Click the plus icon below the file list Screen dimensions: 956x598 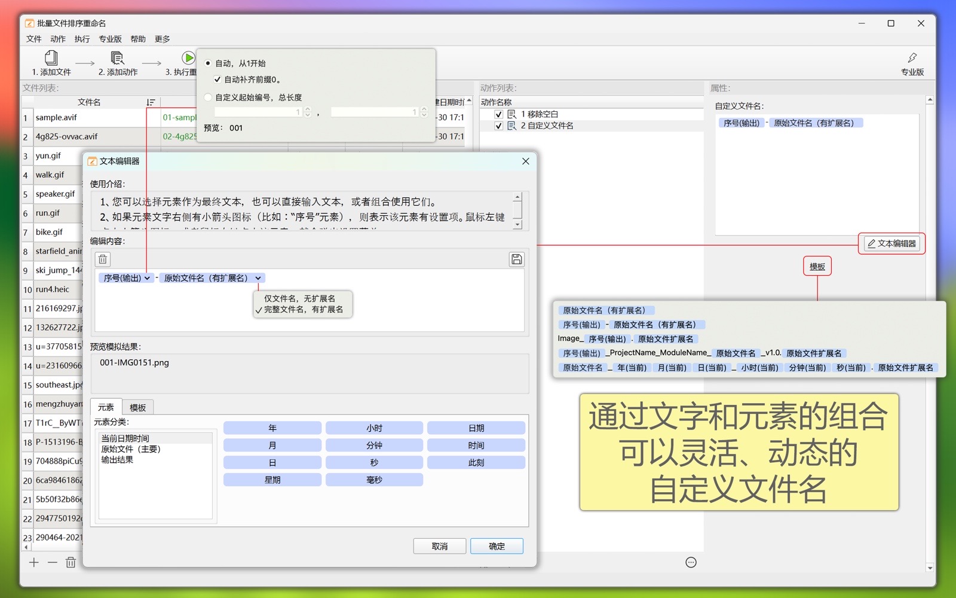[x=34, y=562]
